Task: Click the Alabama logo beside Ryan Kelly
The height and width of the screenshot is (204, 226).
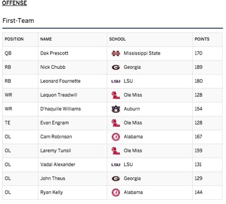Action: (x=116, y=193)
